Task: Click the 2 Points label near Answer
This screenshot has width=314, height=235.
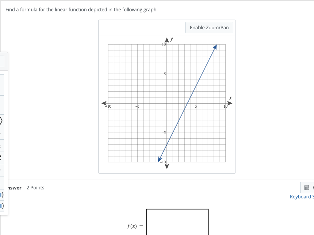Action: coord(35,187)
